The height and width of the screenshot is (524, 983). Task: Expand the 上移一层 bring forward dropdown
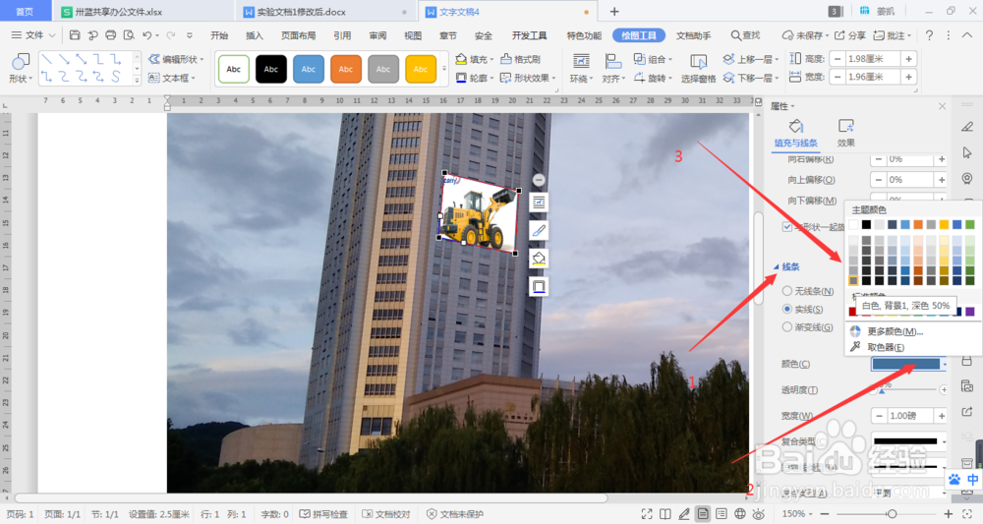click(x=777, y=60)
